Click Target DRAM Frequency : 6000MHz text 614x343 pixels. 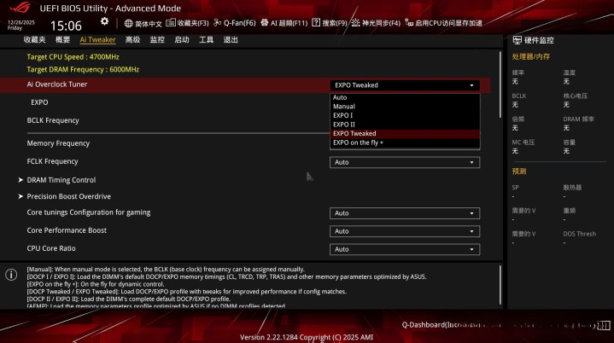pos(83,69)
